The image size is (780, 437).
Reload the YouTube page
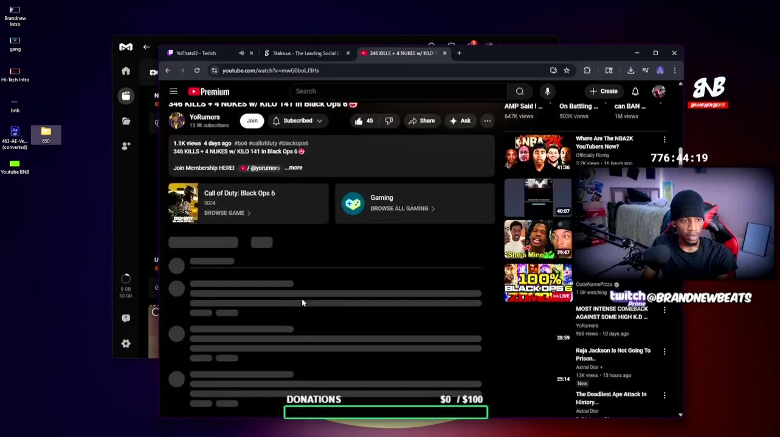[197, 70]
